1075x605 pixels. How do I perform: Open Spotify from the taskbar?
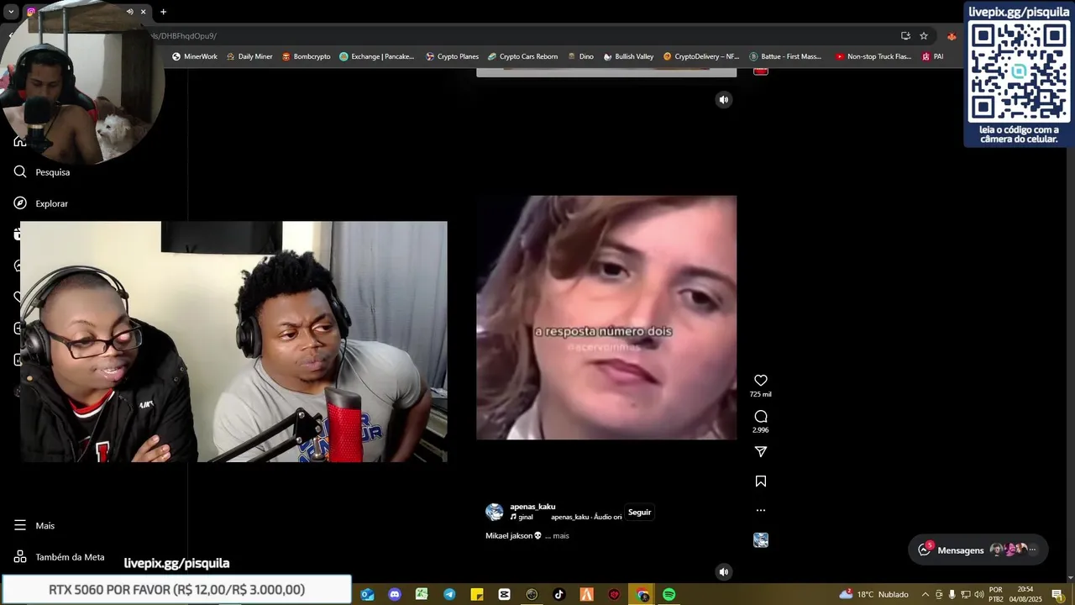pos(669,594)
